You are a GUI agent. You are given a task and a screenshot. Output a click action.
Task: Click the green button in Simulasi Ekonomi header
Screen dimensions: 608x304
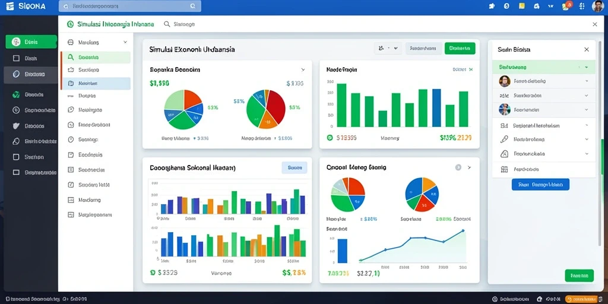coord(460,49)
